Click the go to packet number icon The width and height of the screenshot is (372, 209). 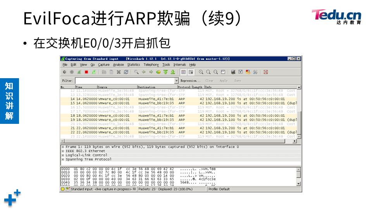(x=158, y=72)
